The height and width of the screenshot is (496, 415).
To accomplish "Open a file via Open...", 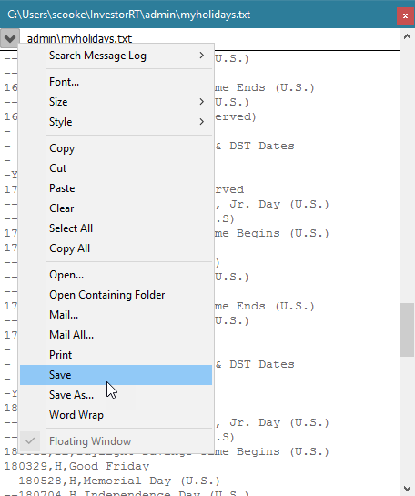I will 116,275.
